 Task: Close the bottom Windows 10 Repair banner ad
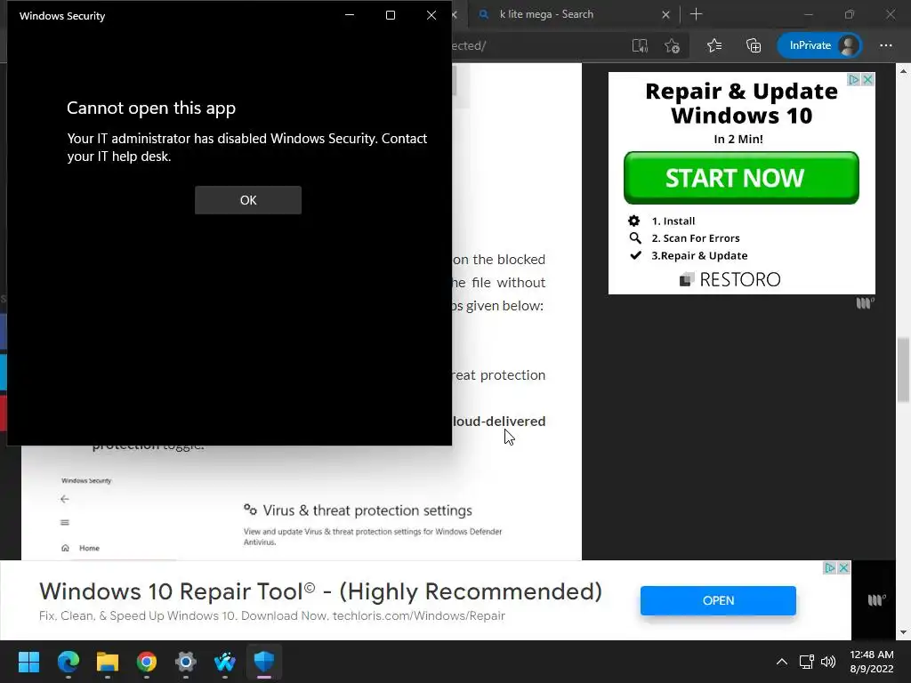coord(844,567)
